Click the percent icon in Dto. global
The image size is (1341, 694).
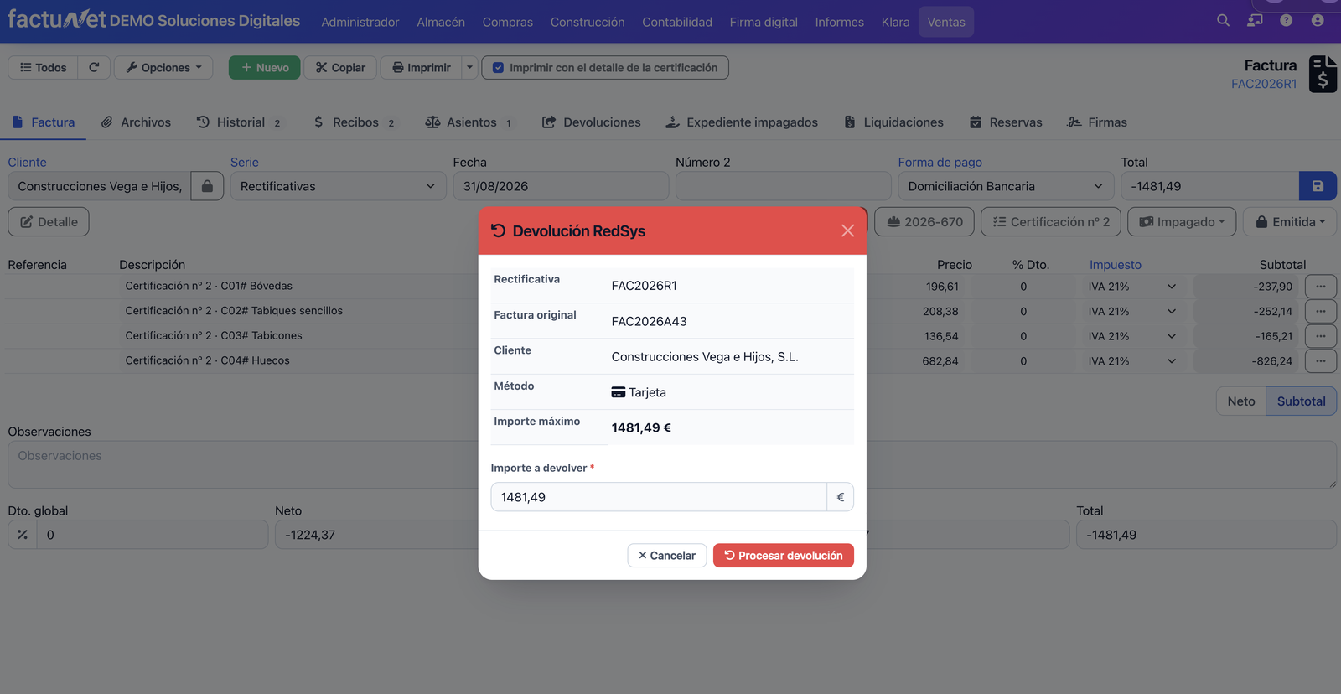pos(23,535)
